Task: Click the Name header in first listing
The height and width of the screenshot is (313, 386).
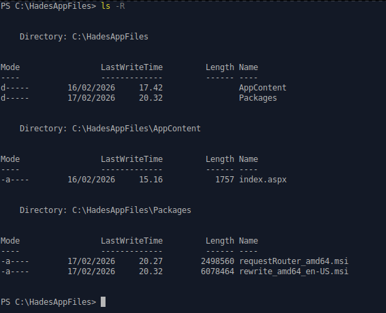Action: point(248,67)
